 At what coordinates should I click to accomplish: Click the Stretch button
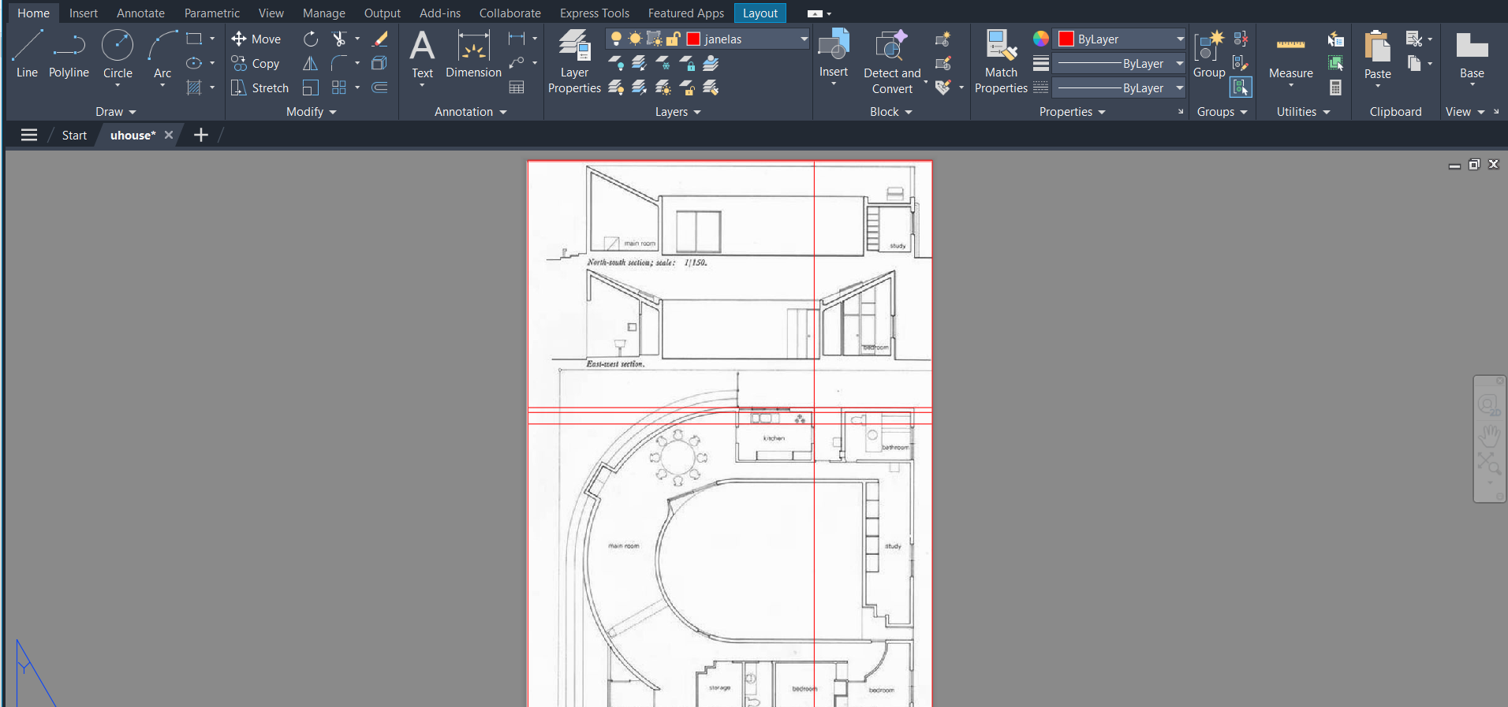coord(260,88)
